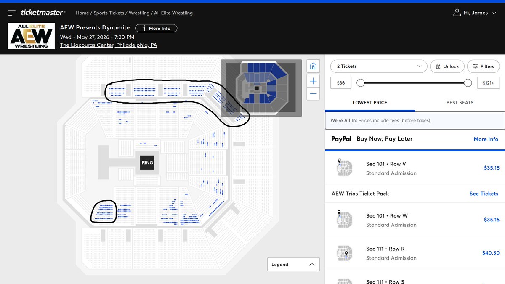Click PayPal More Info link
Image resolution: width=505 pixels, height=284 pixels.
click(x=486, y=139)
